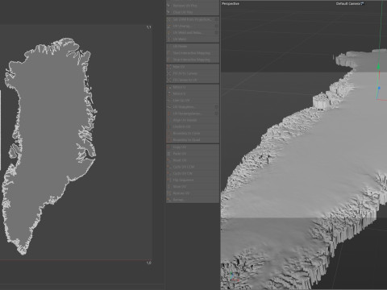The height and width of the screenshot is (290, 387).
Task: Open options gear beside UV Distribution
Action: pos(216,107)
